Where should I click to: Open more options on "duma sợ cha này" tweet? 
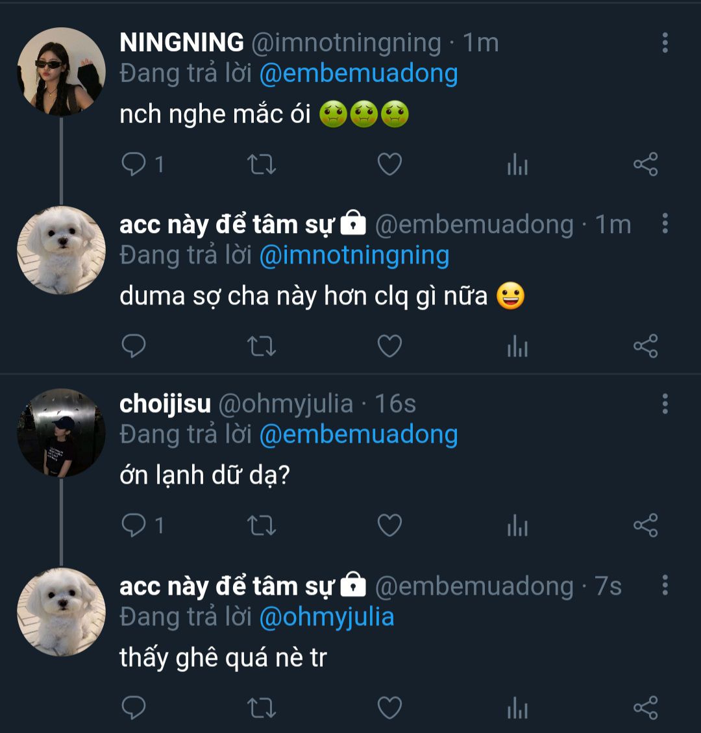tap(665, 224)
